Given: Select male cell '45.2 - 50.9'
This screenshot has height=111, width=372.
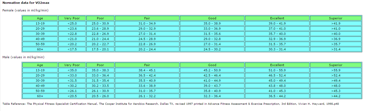Looking at the screenshot, I should coord(212,70).
